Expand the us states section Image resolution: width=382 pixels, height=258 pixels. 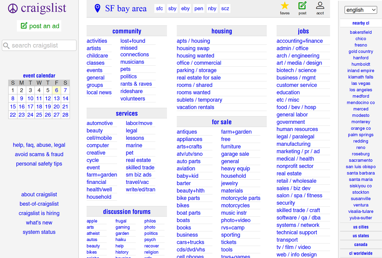click(x=361, y=235)
